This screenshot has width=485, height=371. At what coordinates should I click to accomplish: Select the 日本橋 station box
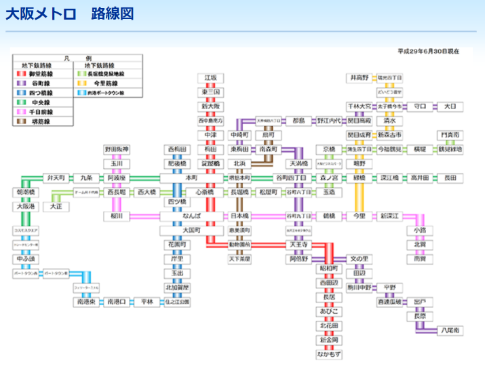(x=239, y=216)
